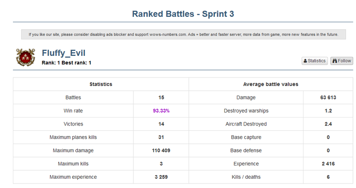Select the Statistics column header
Viewport: 356px width, 188px height.
[x=101, y=84]
